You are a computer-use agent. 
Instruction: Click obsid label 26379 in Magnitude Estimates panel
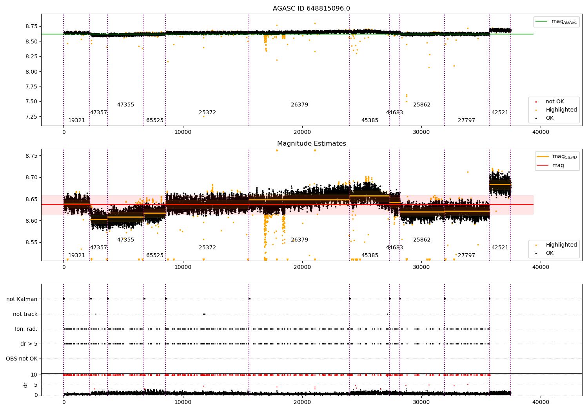(299, 240)
